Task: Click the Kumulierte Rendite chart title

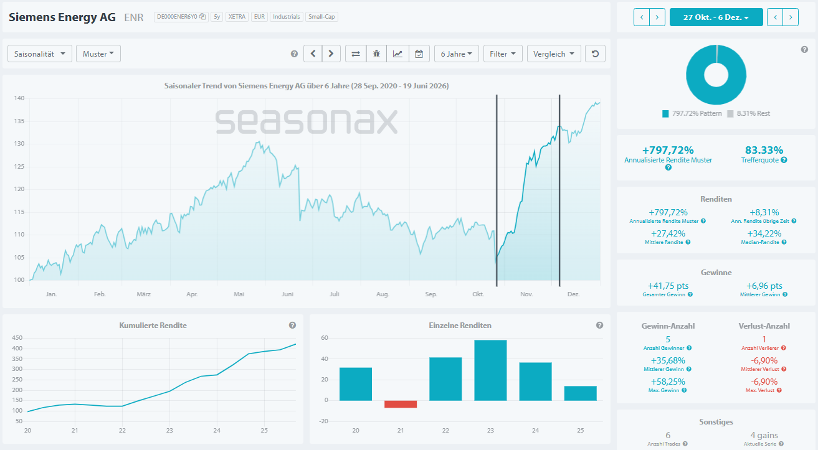Action: [153, 325]
